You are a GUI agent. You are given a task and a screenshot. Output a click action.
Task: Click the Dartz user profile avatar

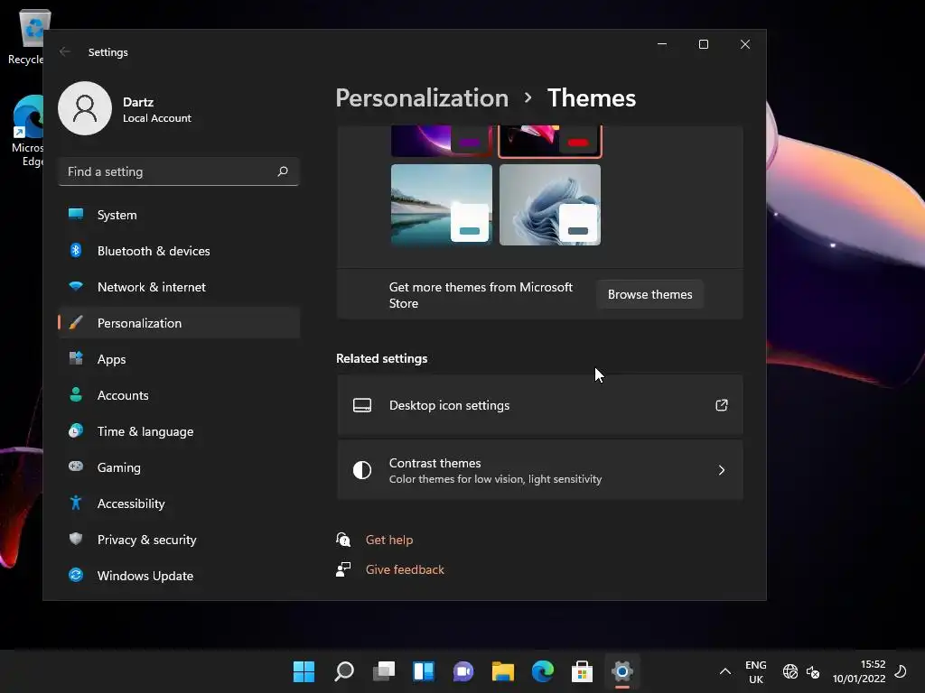point(85,108)
